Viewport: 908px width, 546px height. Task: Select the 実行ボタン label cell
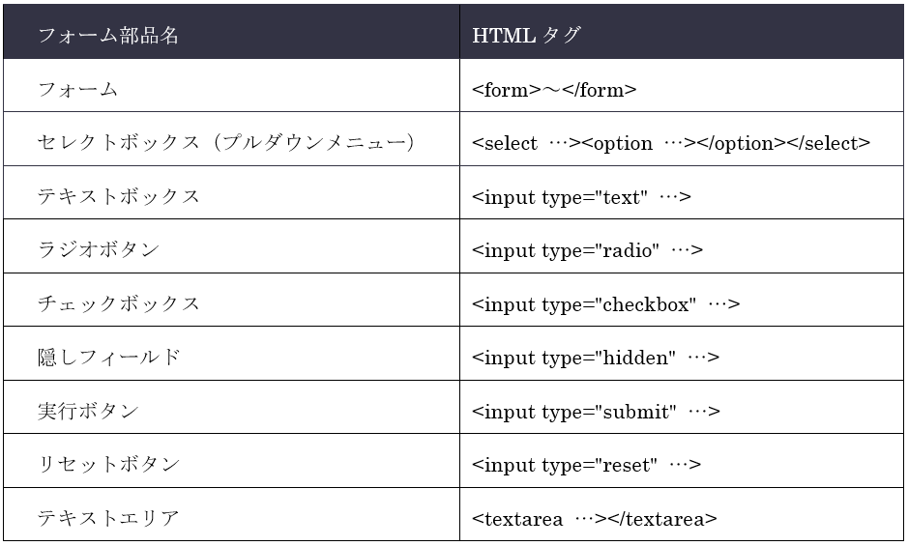[88, 412]
